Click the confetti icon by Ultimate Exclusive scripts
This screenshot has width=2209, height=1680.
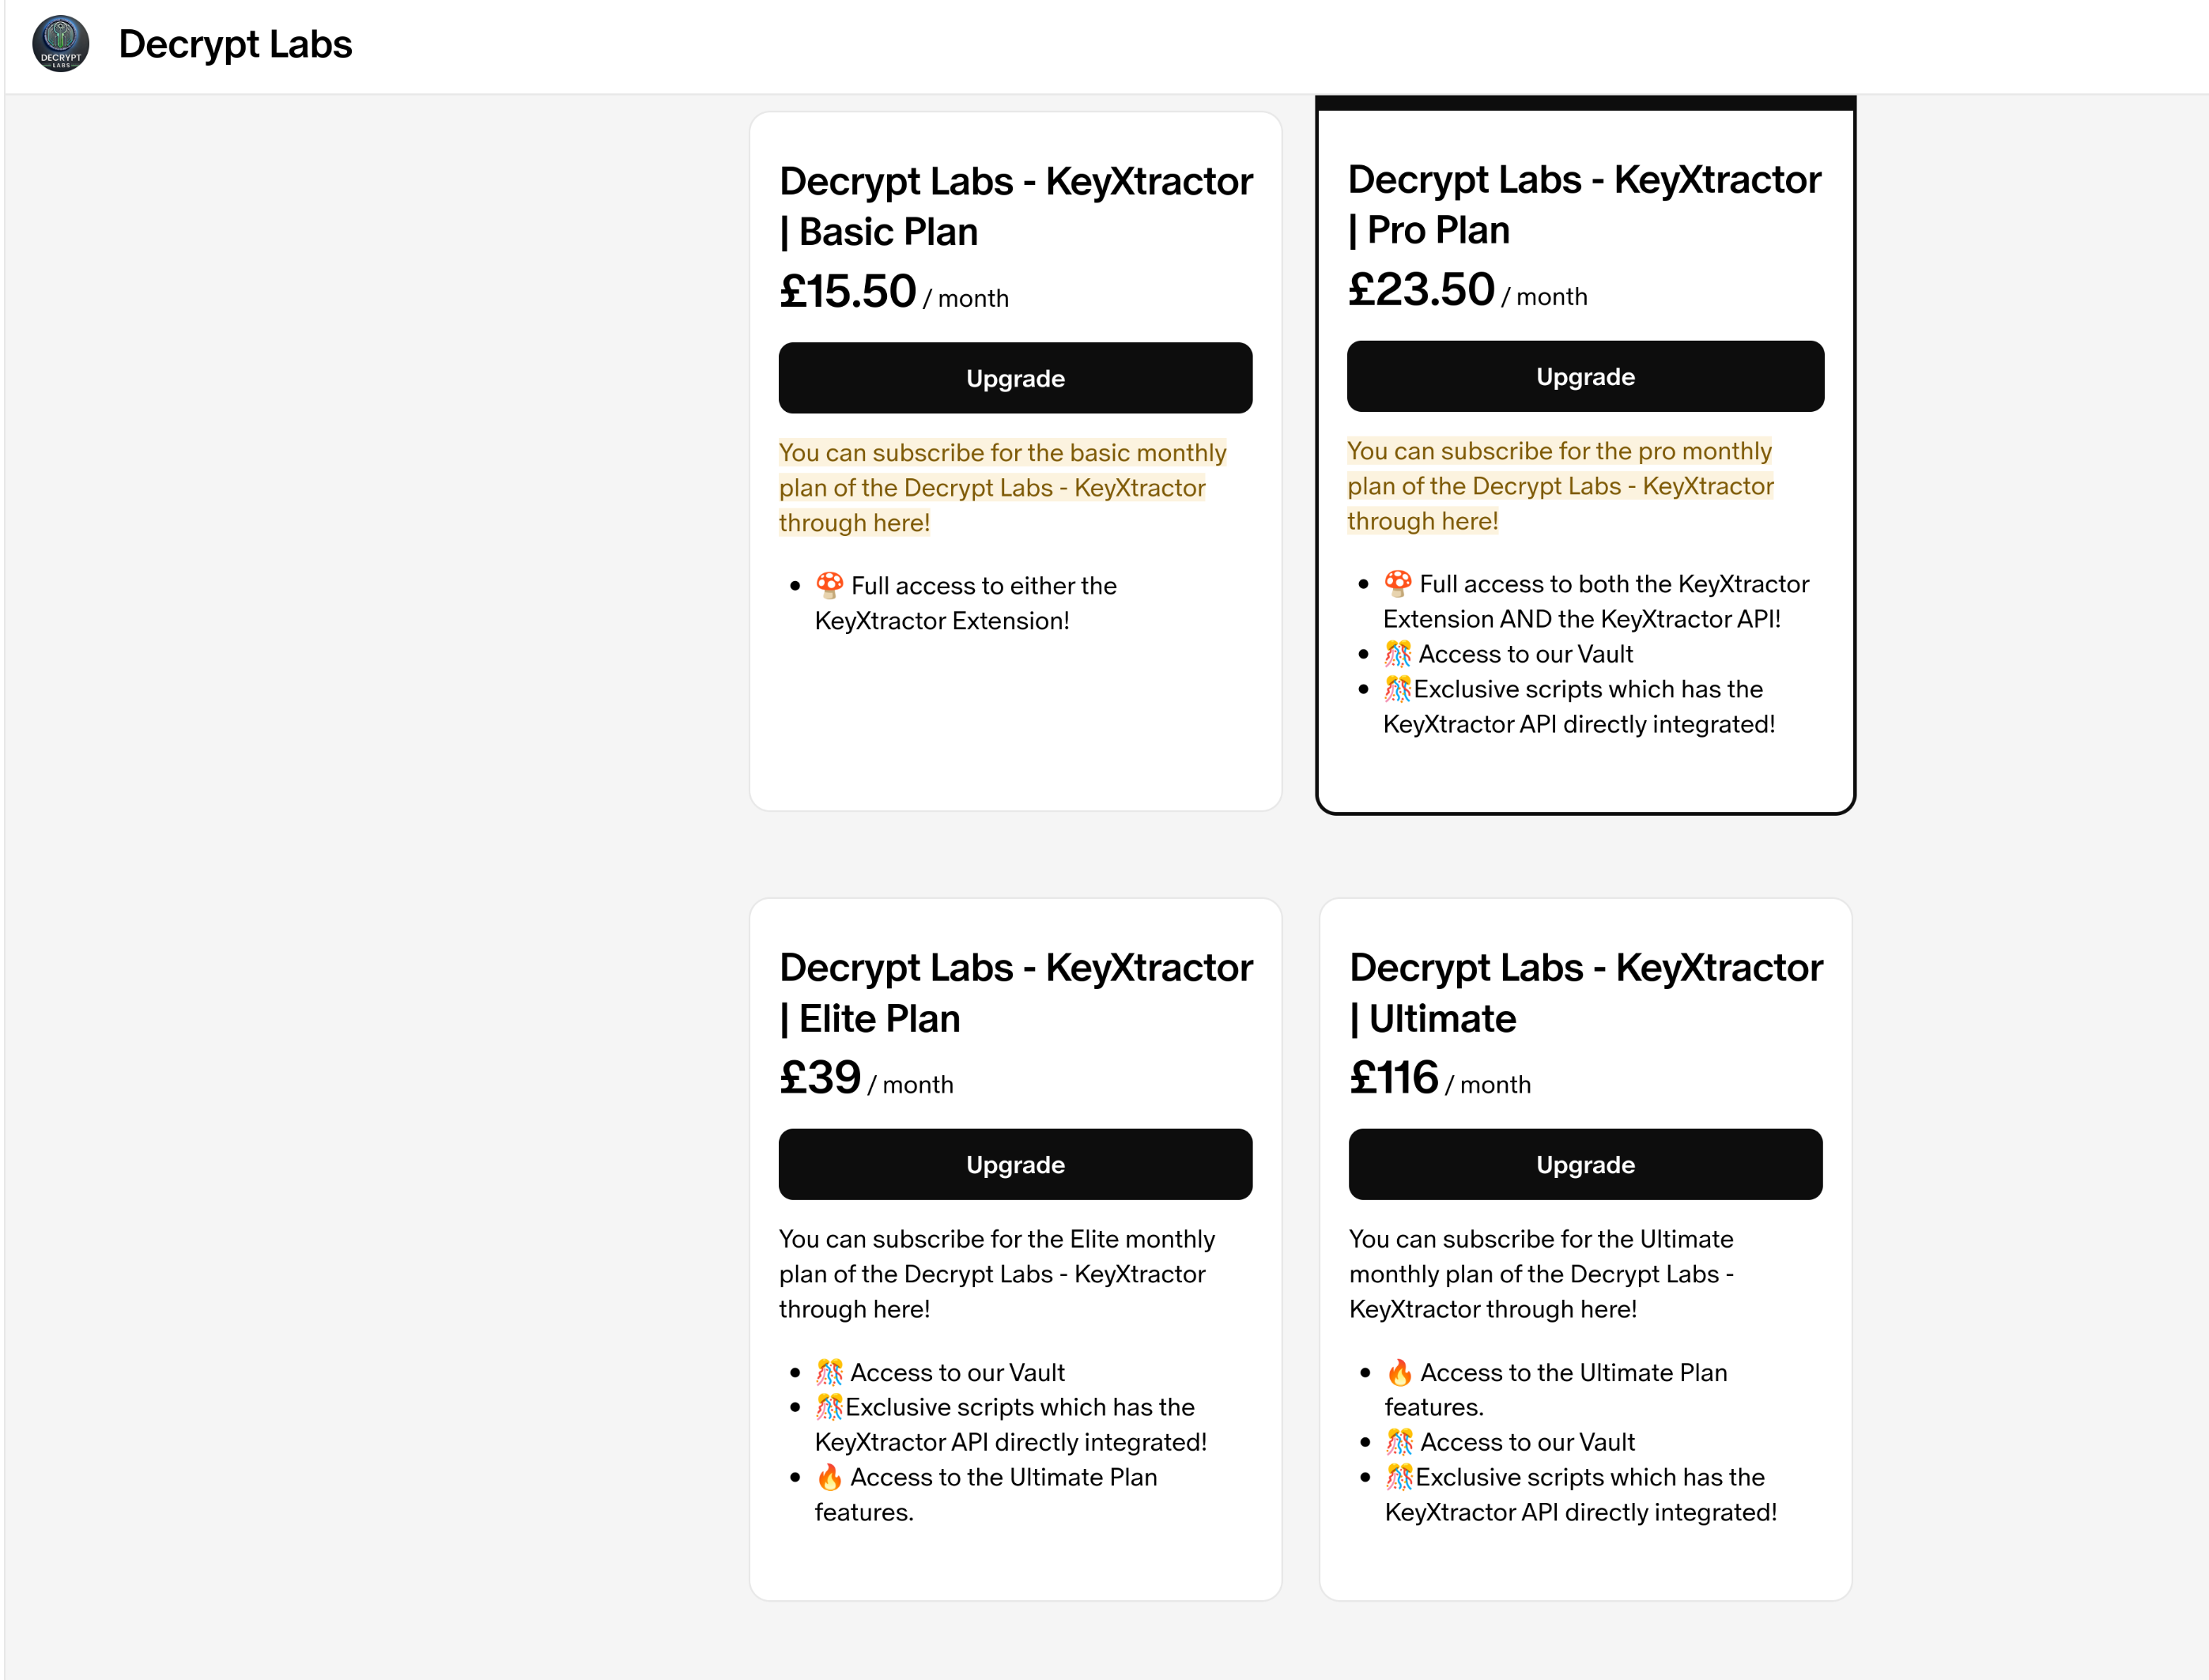coord(1400,1478)
